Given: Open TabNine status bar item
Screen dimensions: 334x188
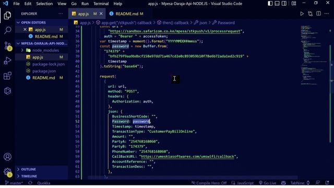Looking at the screenshot, I should (x=300, y=183).
